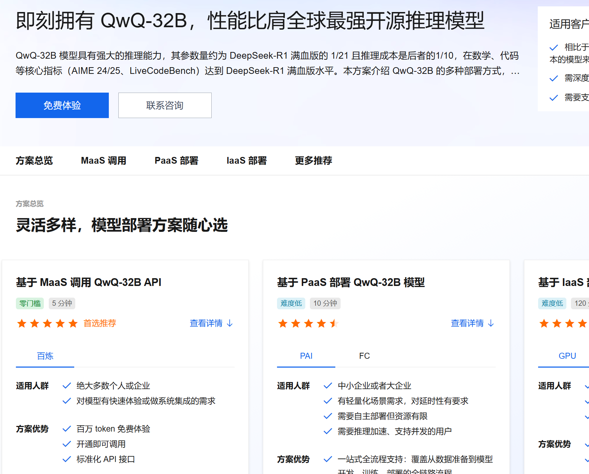Click the text 一站式全流程支持：覆盖从数据准备到模型
589x474 pixels.
pyautogui.click(x=415, y=459)
